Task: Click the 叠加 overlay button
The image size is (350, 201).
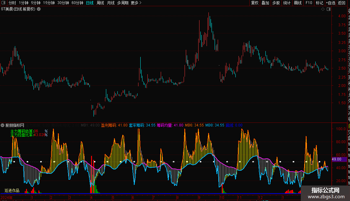Action: point(265,3)
